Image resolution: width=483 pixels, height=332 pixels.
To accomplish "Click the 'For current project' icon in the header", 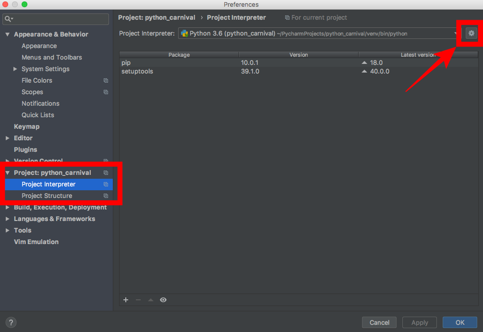I will click(287, 17).
